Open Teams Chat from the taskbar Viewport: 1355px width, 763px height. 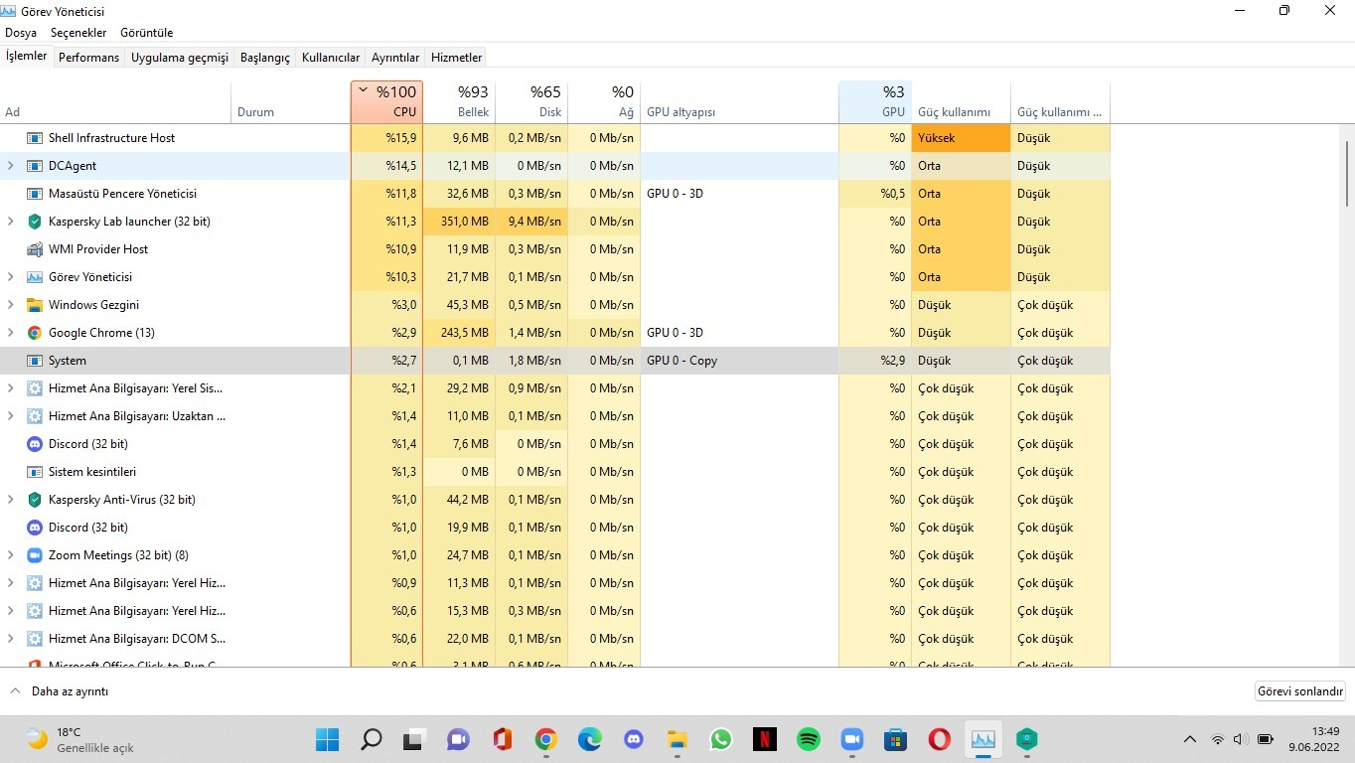pos(457,739)
